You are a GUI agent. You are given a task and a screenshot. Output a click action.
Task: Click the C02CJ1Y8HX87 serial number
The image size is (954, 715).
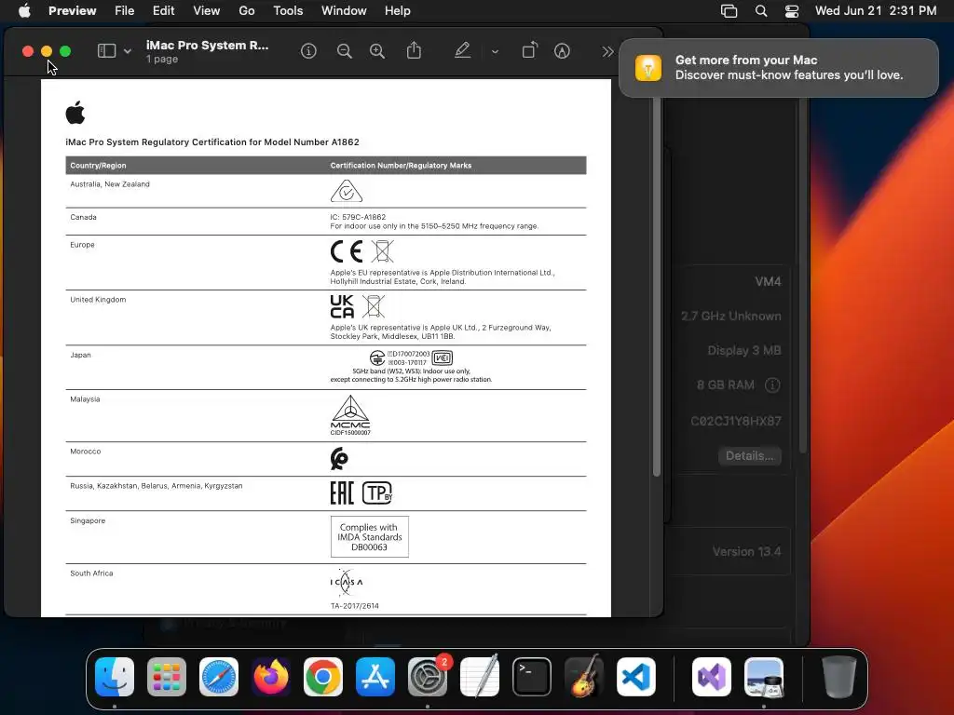(736, 421)
